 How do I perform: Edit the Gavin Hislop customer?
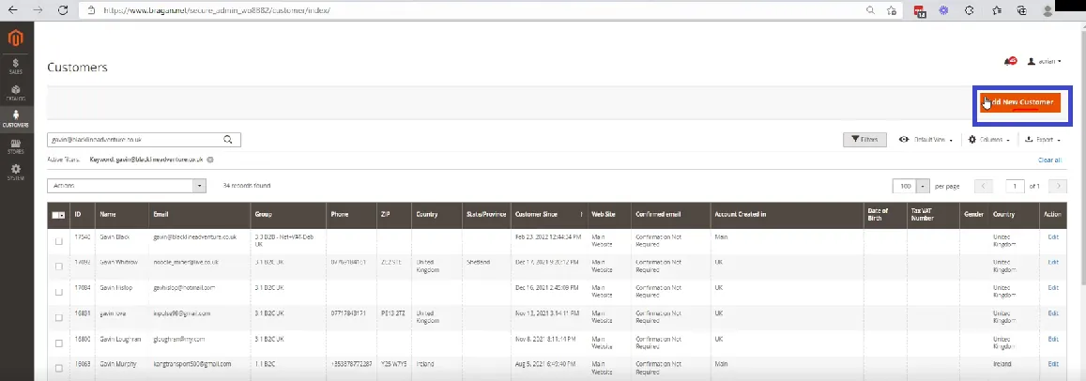pos(1053,287)
